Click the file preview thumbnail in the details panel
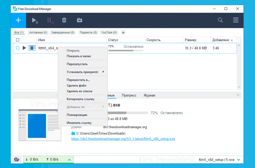 point(40,125)
